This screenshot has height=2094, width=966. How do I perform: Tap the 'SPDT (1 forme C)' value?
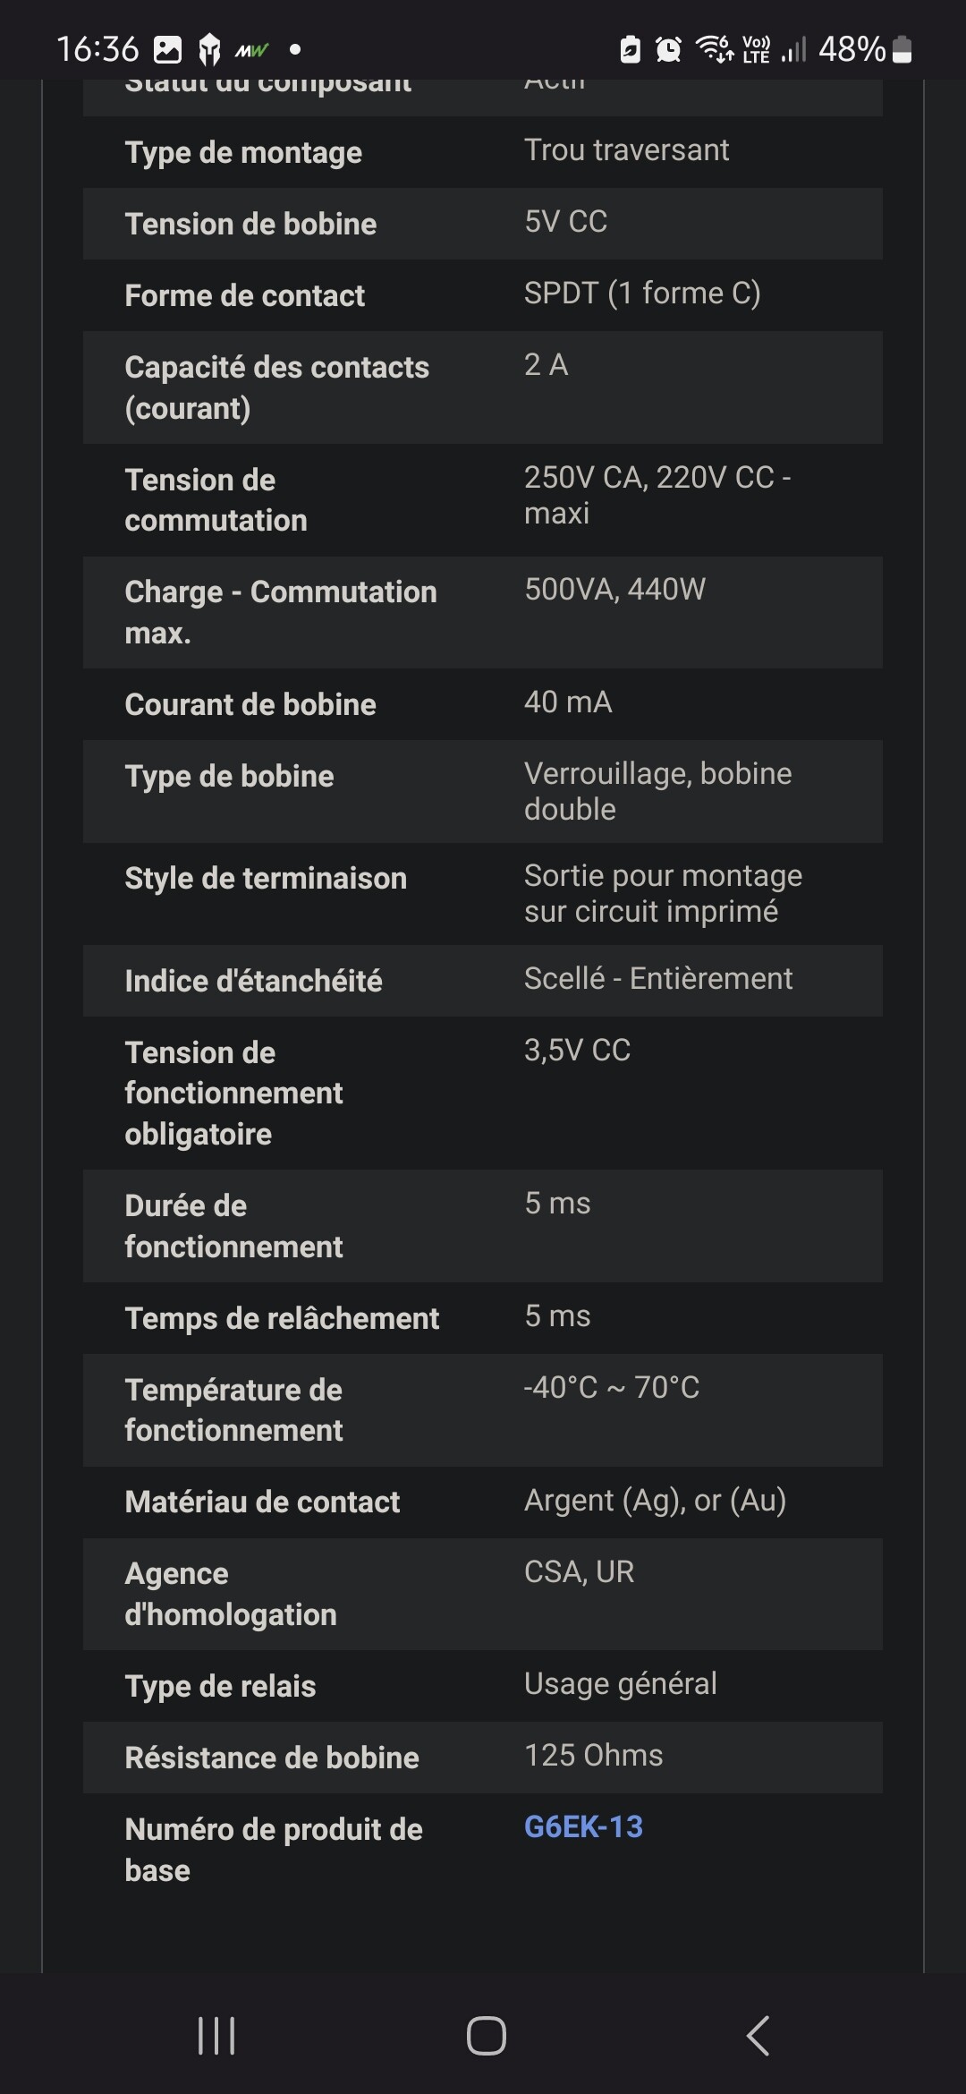pos(642,294)
